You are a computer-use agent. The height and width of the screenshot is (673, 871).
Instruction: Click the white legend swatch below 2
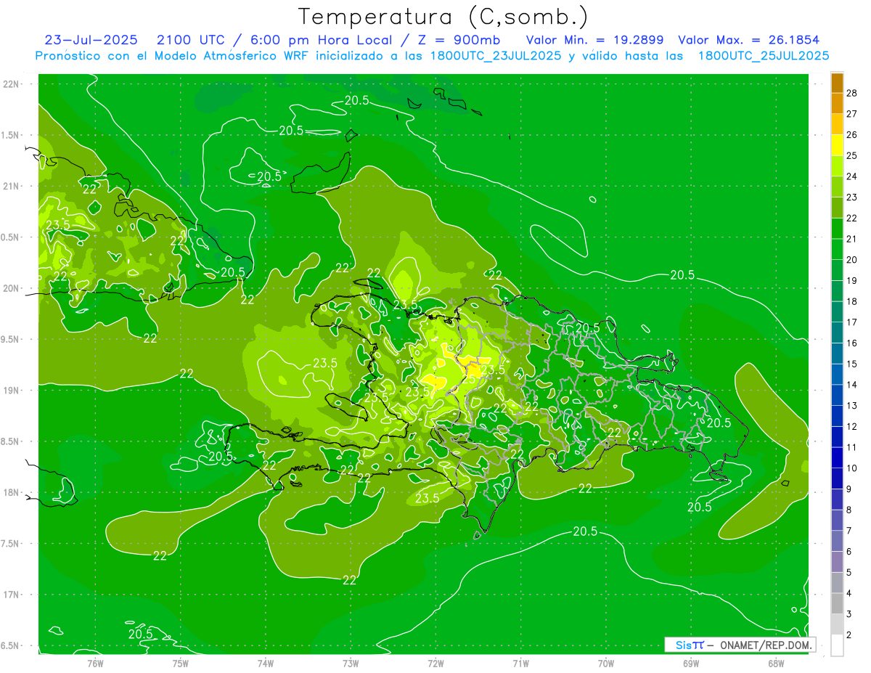(837, 645)
